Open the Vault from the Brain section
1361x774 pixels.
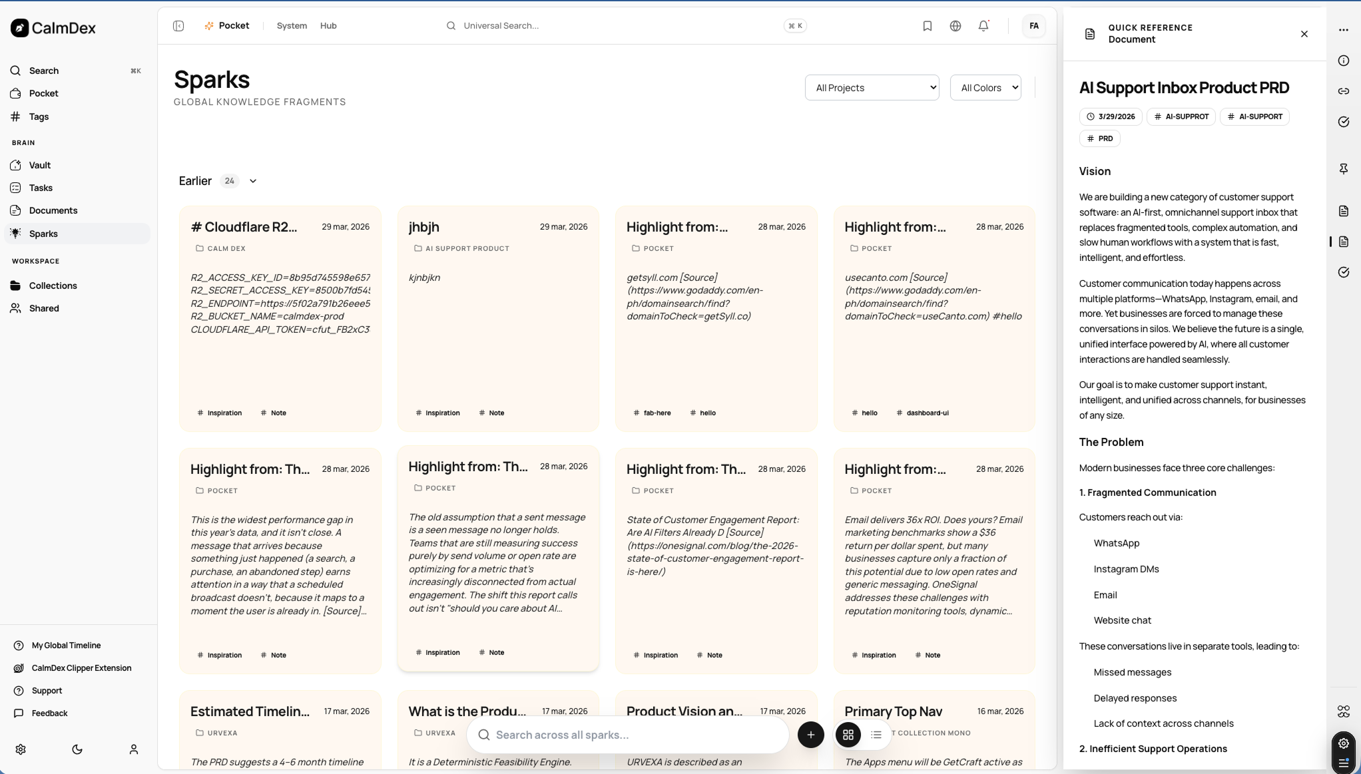[40, 165]
